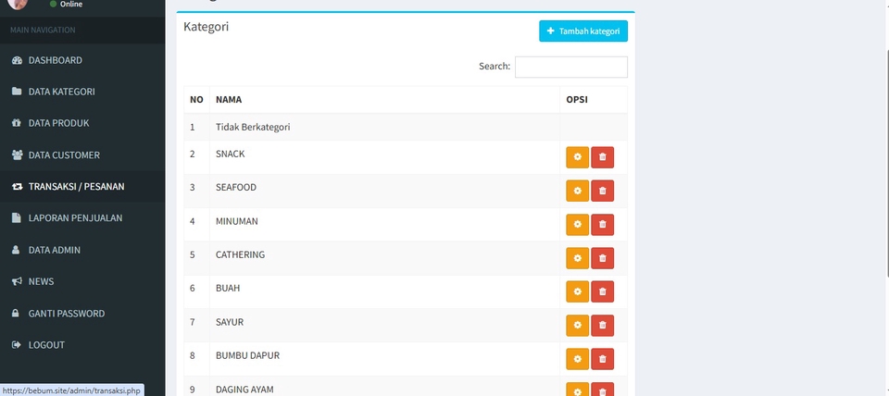Screen dimensions: 889x396
Task: Click the sign-out icon beside Logout
Action: click(17, 344)
